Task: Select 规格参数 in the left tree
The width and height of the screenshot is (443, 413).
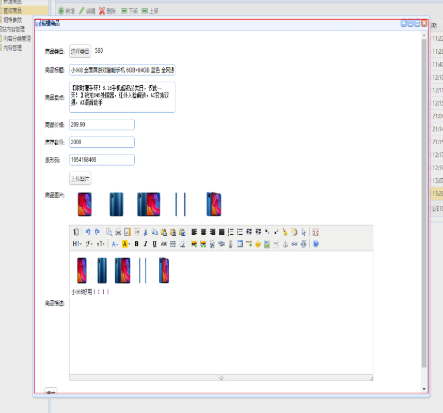Action: click(12, 20)
